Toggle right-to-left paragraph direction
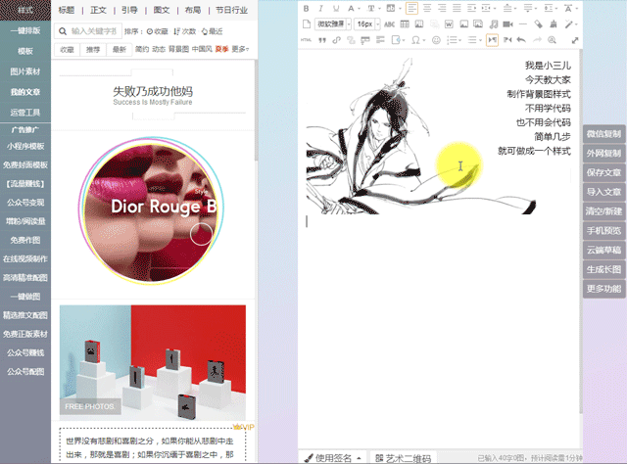The height and width of the screenshot is (464, 627). tap(507, 40)
